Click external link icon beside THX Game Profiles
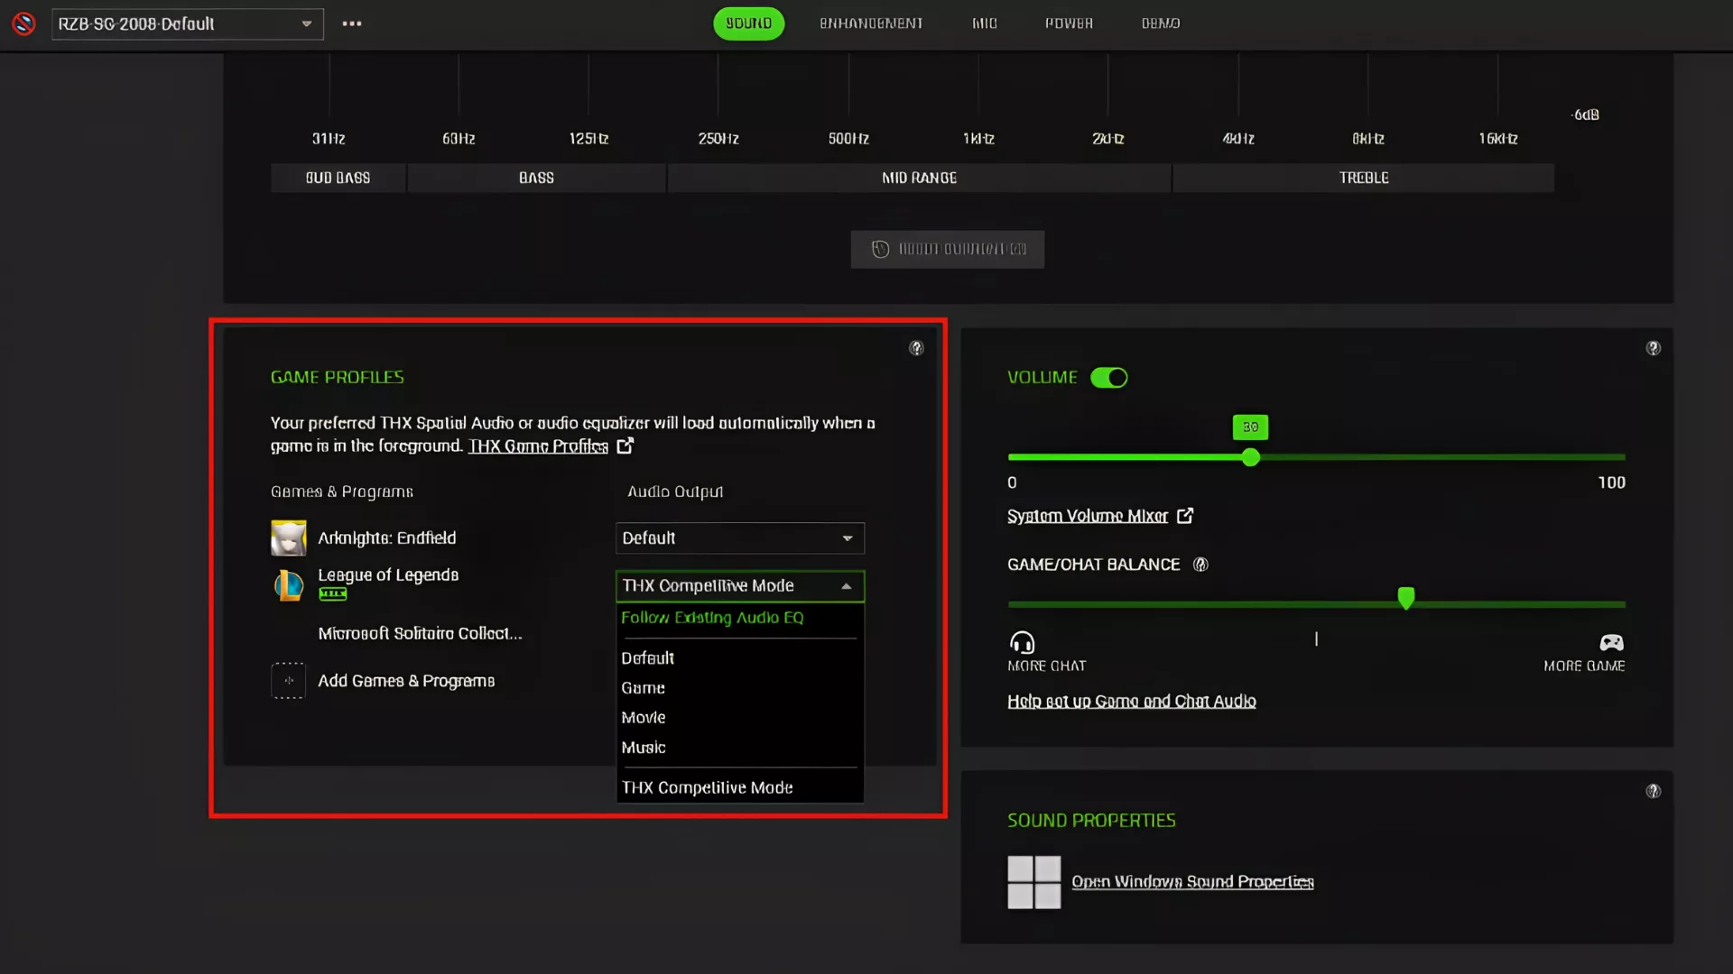 [625, 446]
